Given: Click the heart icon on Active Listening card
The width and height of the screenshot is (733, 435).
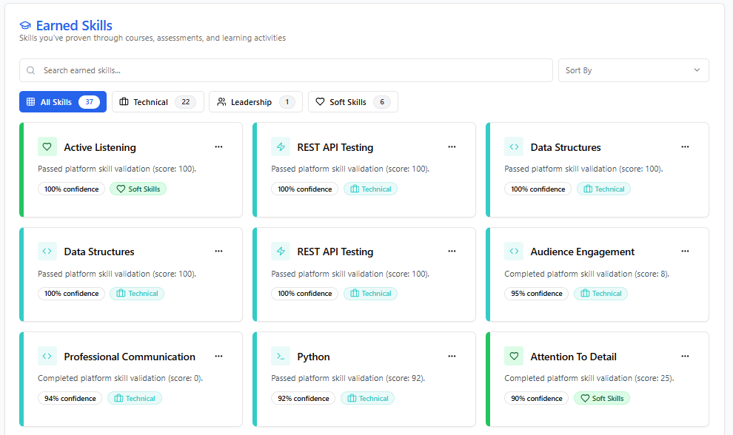Looking at the screenshot, I should 47,147.
